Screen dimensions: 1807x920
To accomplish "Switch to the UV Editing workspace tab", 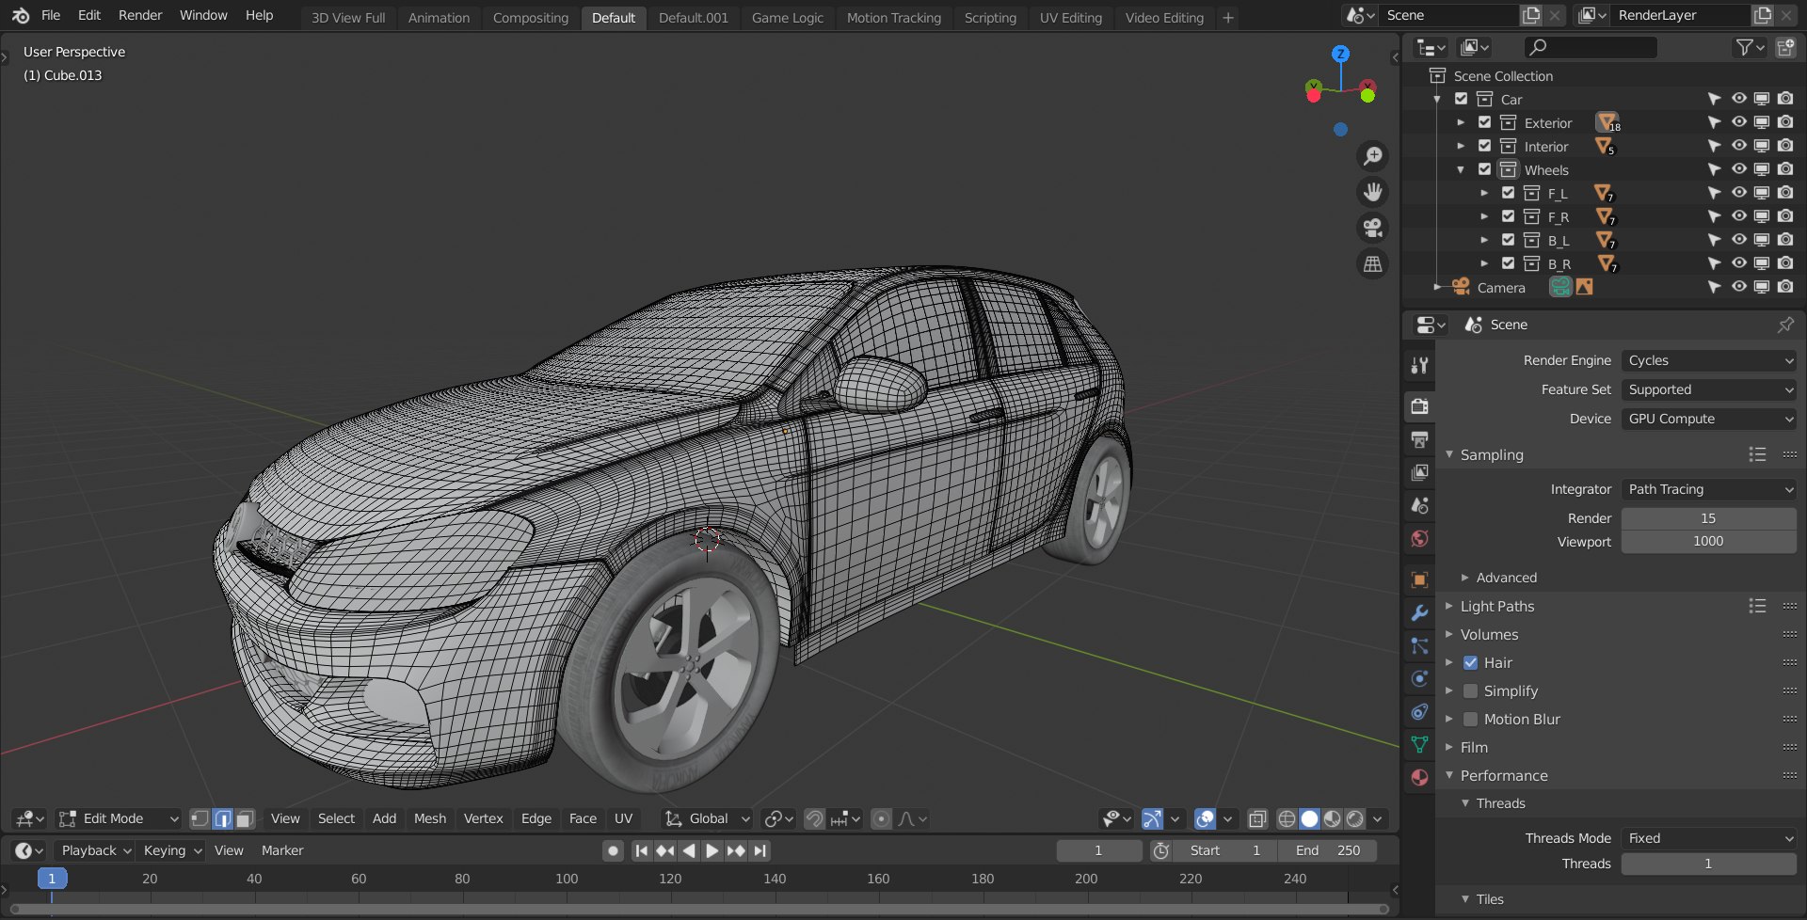I will point(1070,17).
